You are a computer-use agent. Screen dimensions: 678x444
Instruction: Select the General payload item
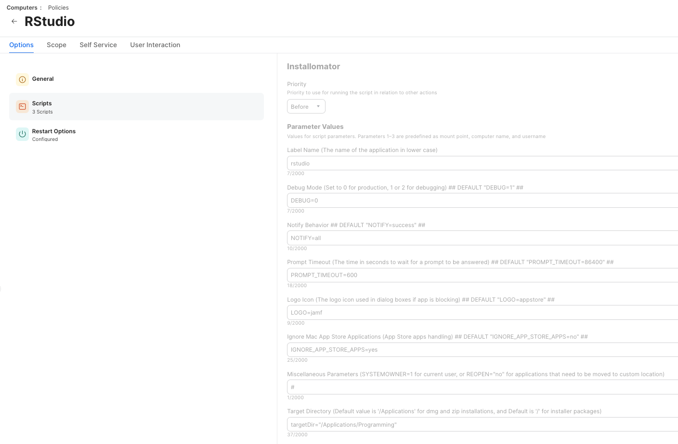[136, 79]
